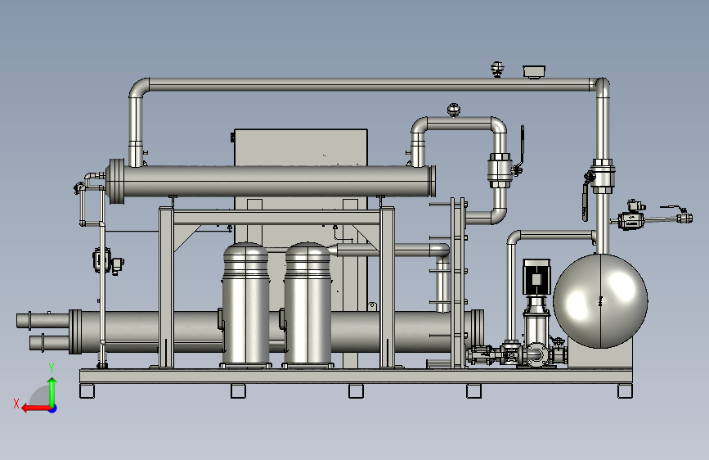Viewport: 709px width, 460px height.
Task: Select the plate heat exchanger frame
Action: point(459,282)
